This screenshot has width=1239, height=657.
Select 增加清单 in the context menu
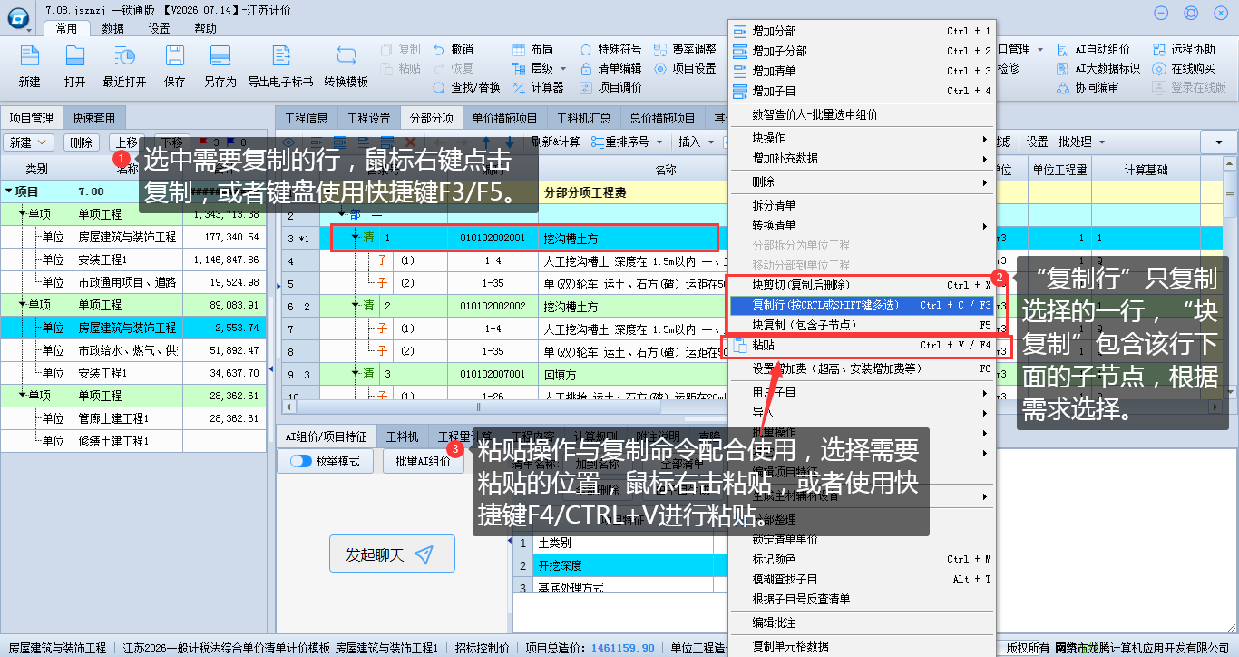[x=863, y=71]
